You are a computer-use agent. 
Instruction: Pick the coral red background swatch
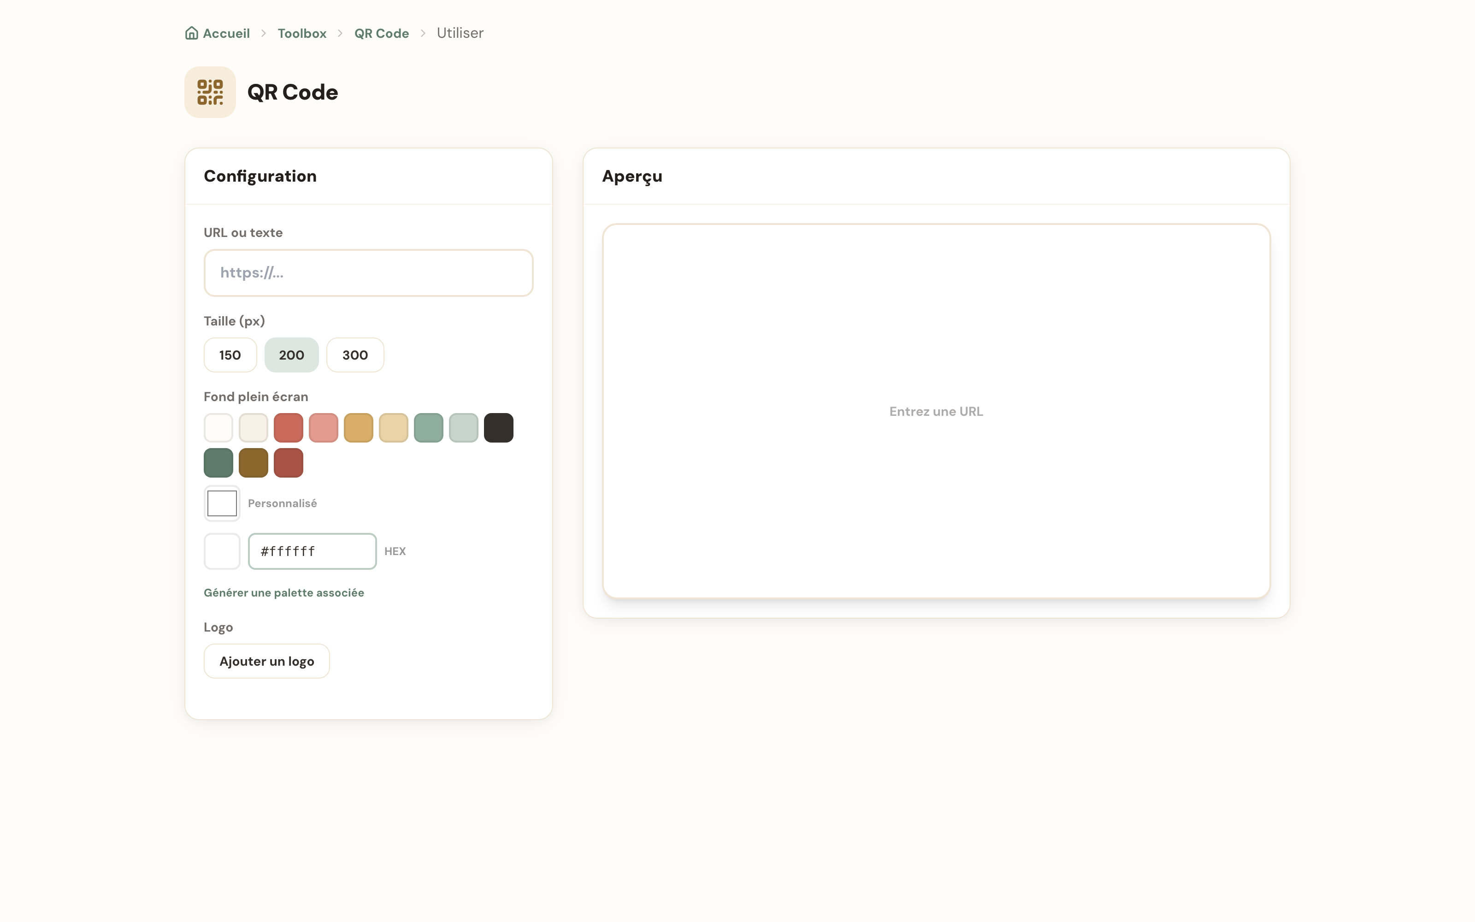click(288, 427)
